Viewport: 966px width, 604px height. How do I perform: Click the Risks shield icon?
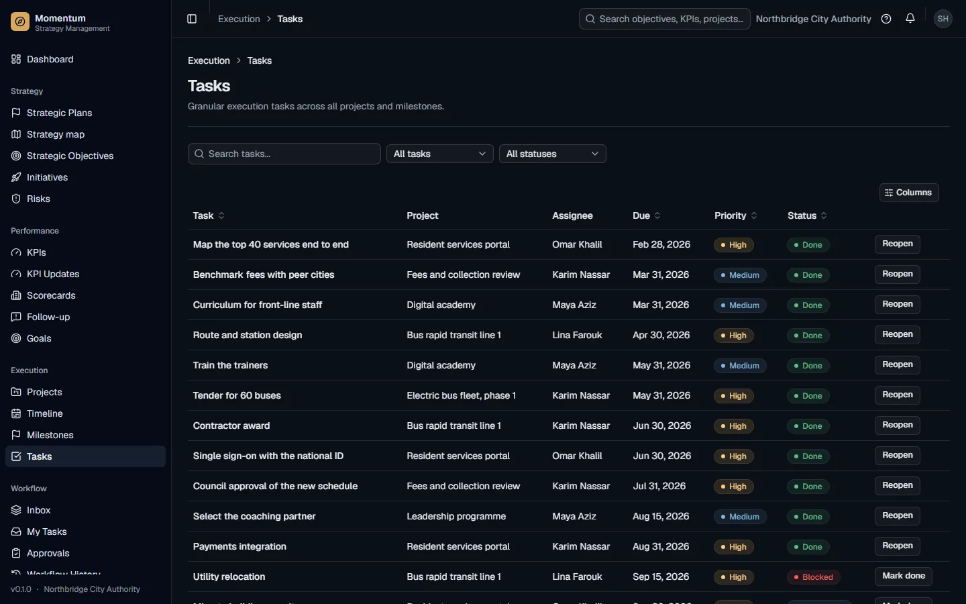coord(16,199)
